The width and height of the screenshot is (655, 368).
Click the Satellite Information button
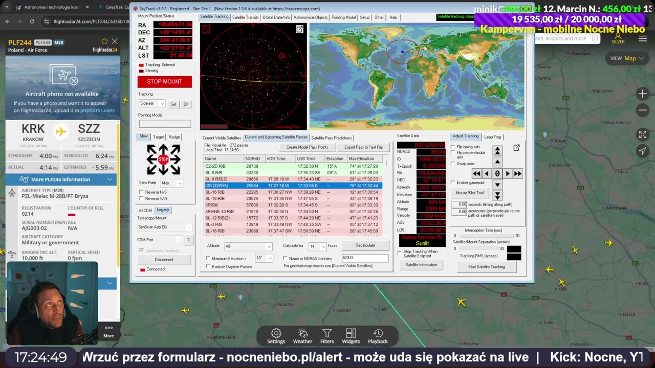click(x=421, y=265)
